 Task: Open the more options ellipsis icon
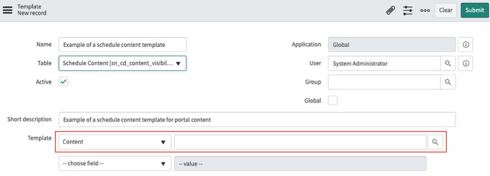[425, 10]
